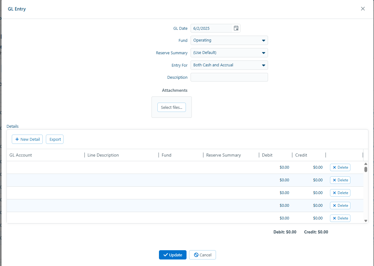Click the GL Date input field
This screenshot has width=374, height=266.
click(212, 28)
